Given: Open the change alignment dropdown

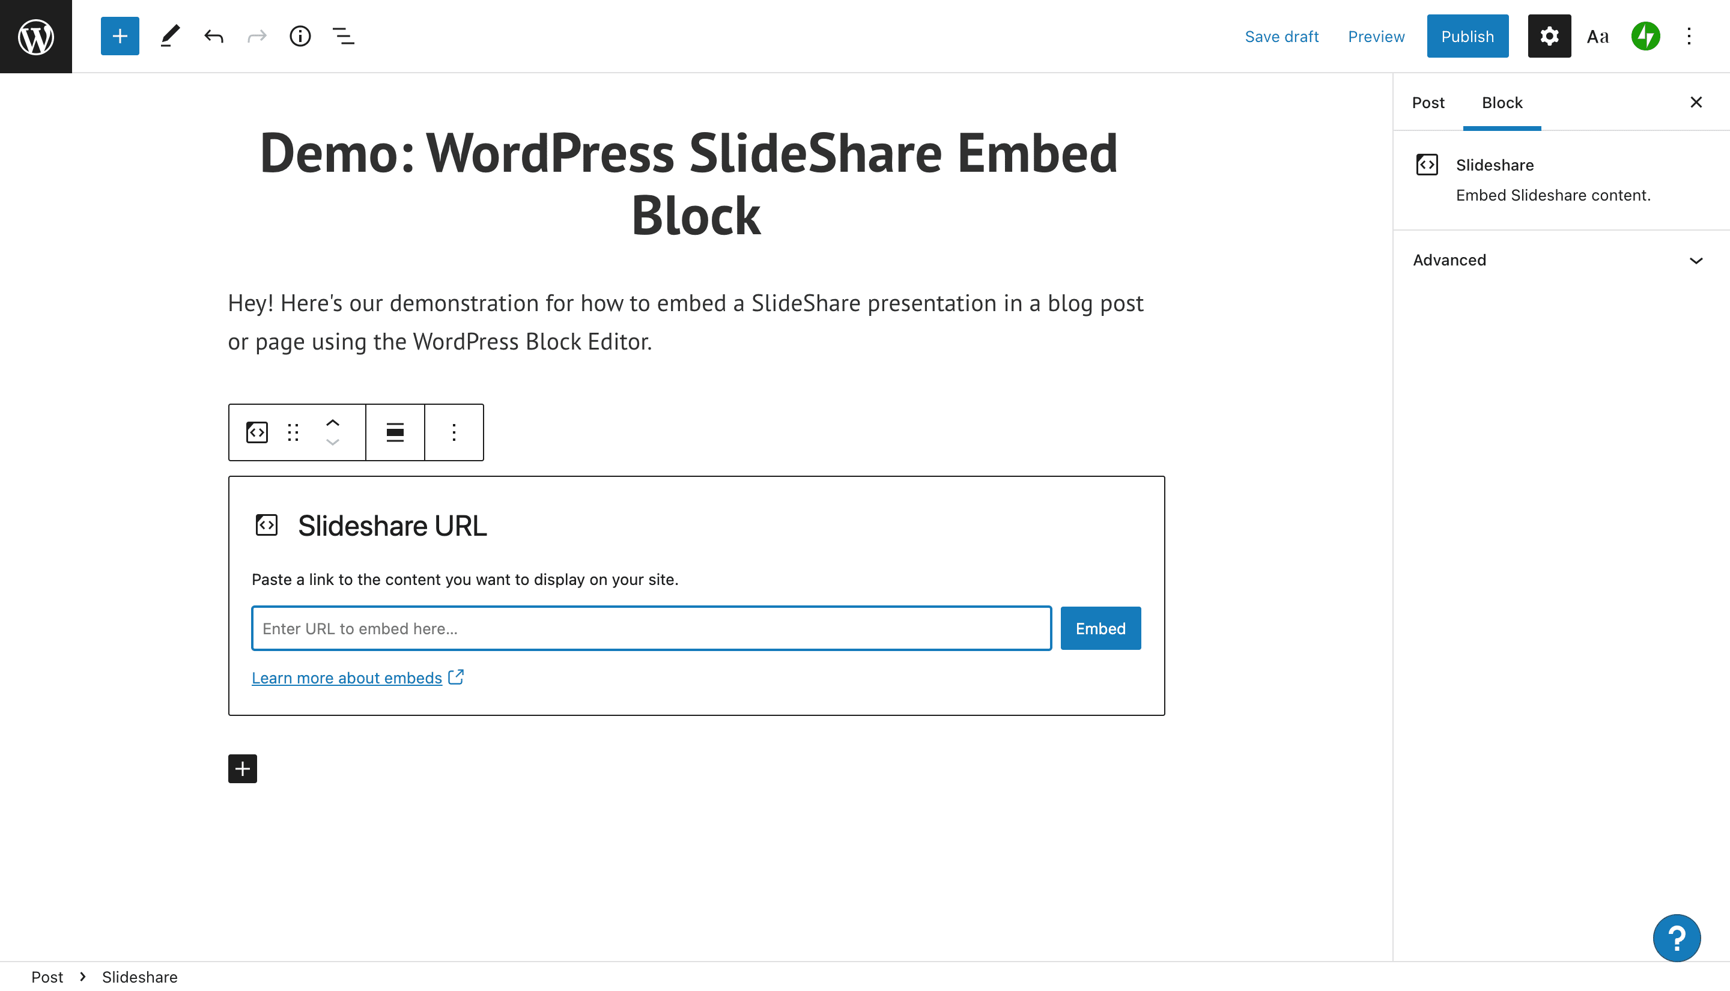Looking at the screenshot, I should coord(395,432).
